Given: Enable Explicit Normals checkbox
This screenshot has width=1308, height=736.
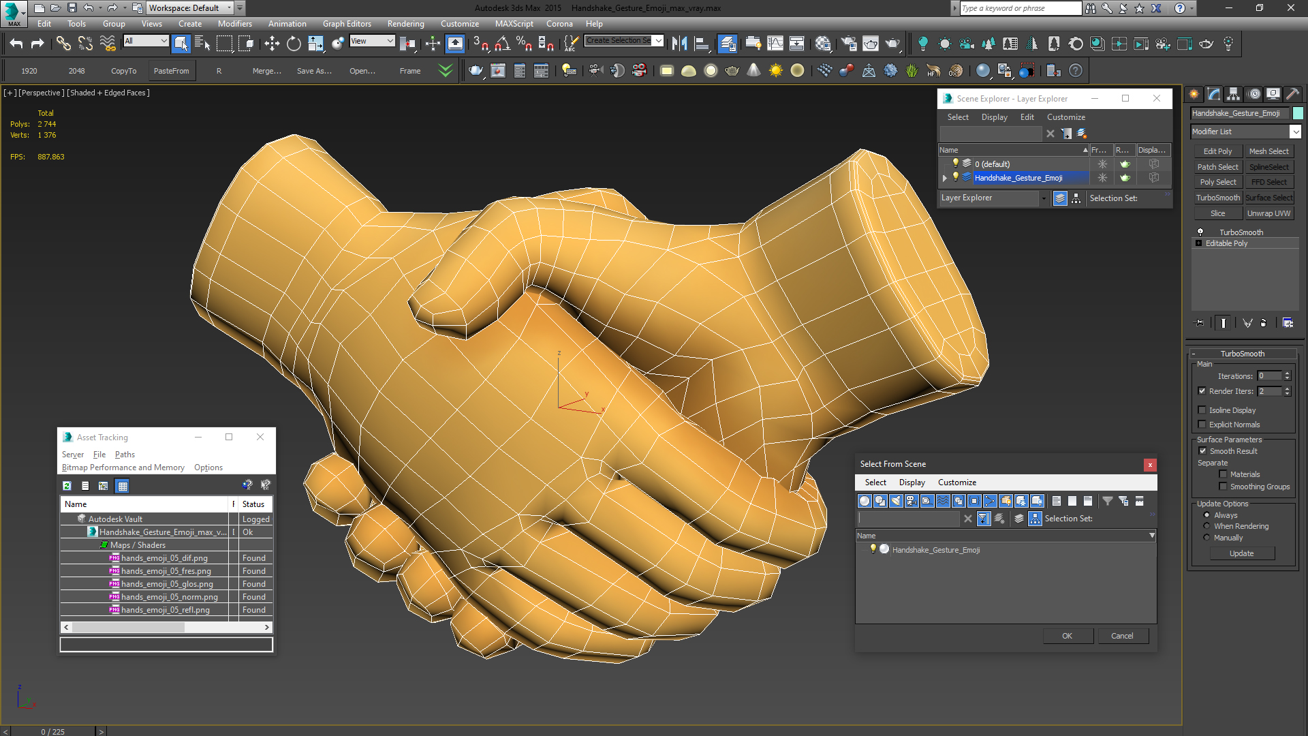Looking at the screenshot, I should click(1202, 425).
